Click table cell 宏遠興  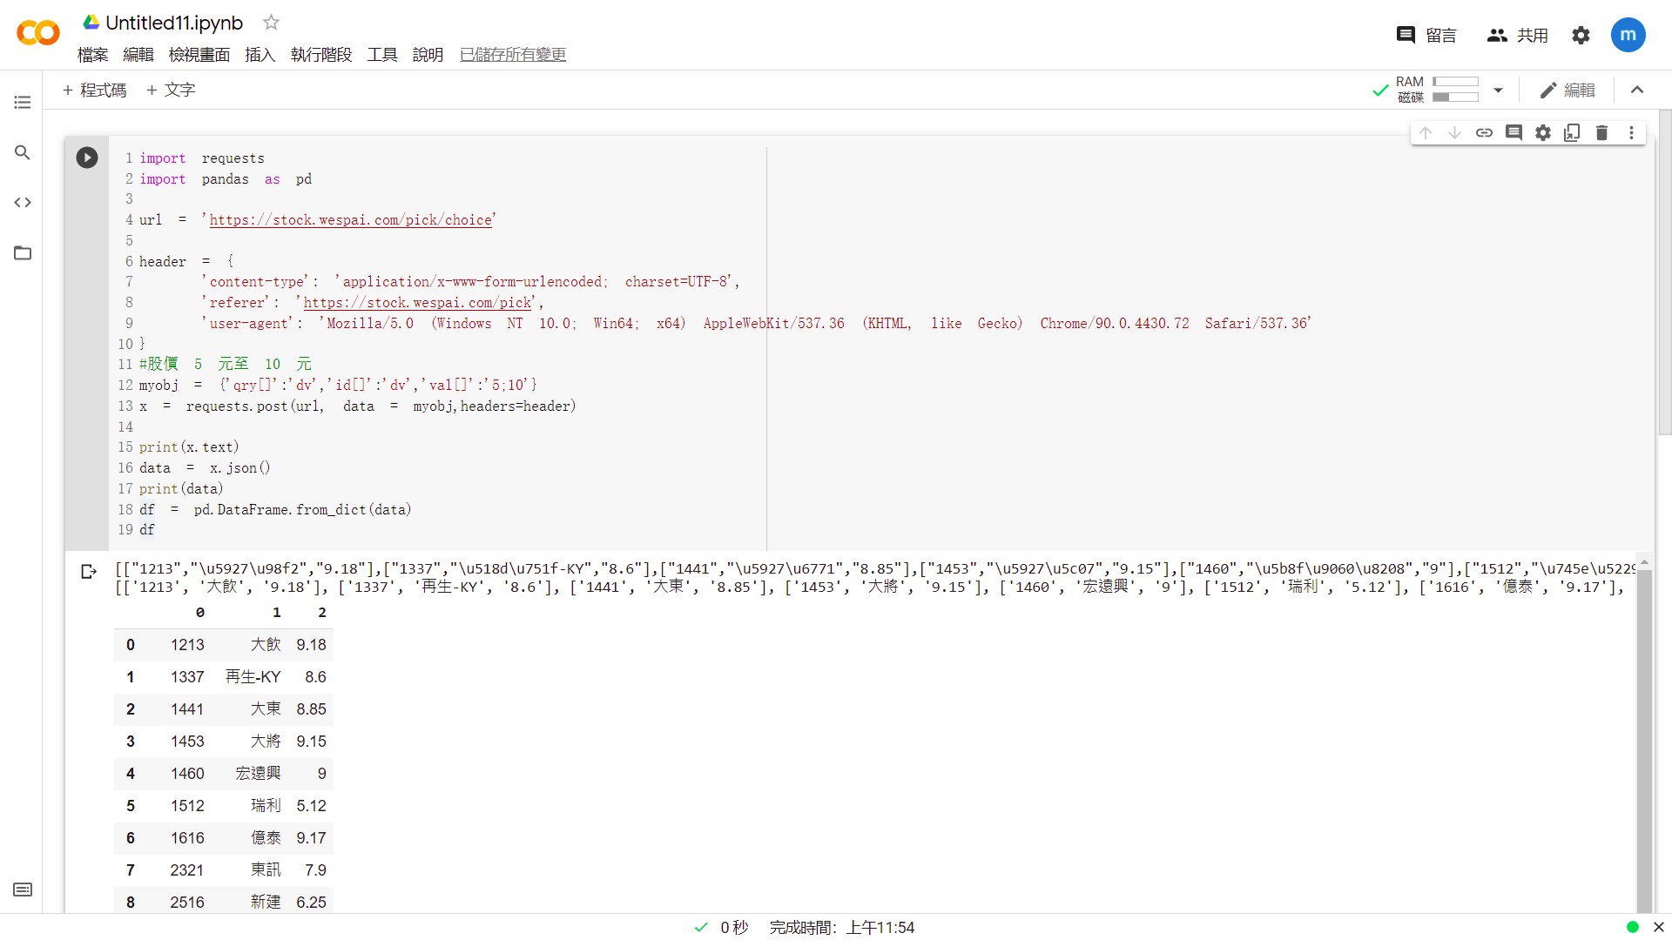(x=258, y=774)
